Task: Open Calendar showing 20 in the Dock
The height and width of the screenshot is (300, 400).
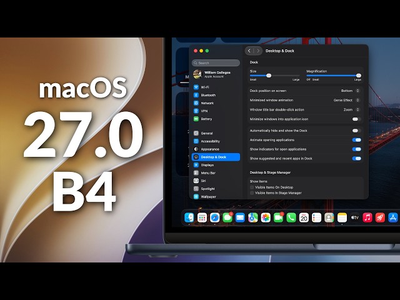Action: (x=304, y=217)
